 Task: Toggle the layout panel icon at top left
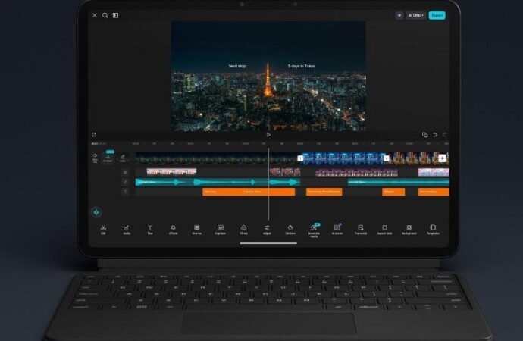[x=115, y=15]
